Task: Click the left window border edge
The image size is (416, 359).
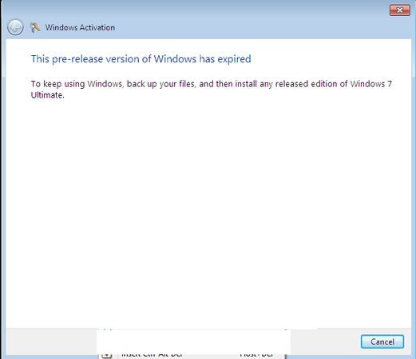Action: [2, 186]
